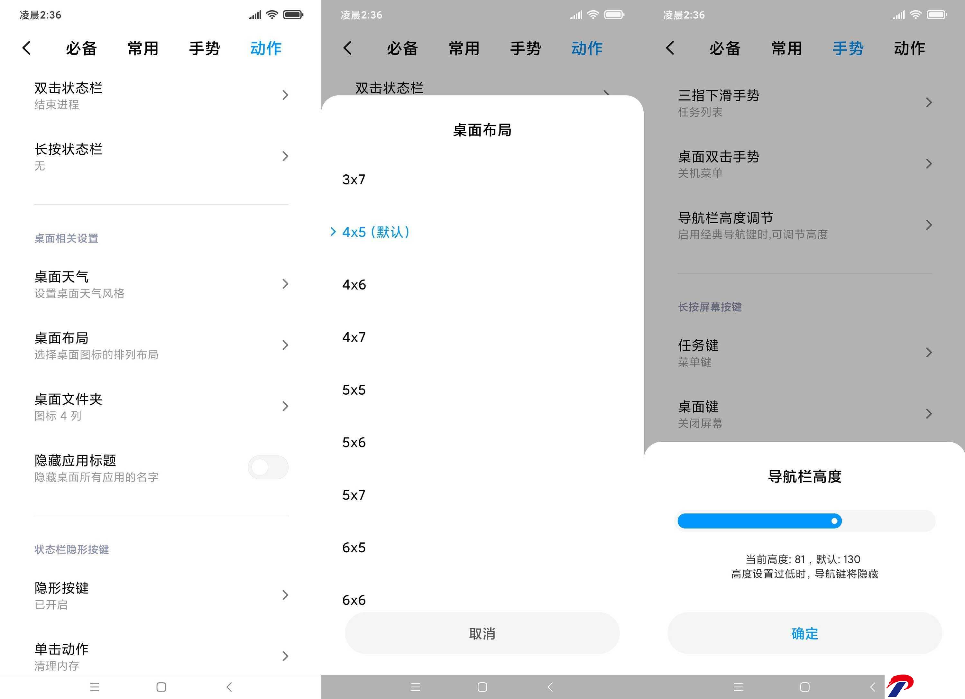Open the 桌面布局 chevron in the left screen

[285, 345]
